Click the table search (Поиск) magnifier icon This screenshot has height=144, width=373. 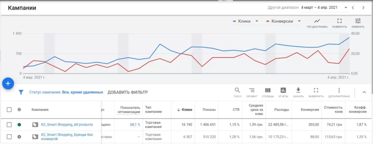coord(237,90)
